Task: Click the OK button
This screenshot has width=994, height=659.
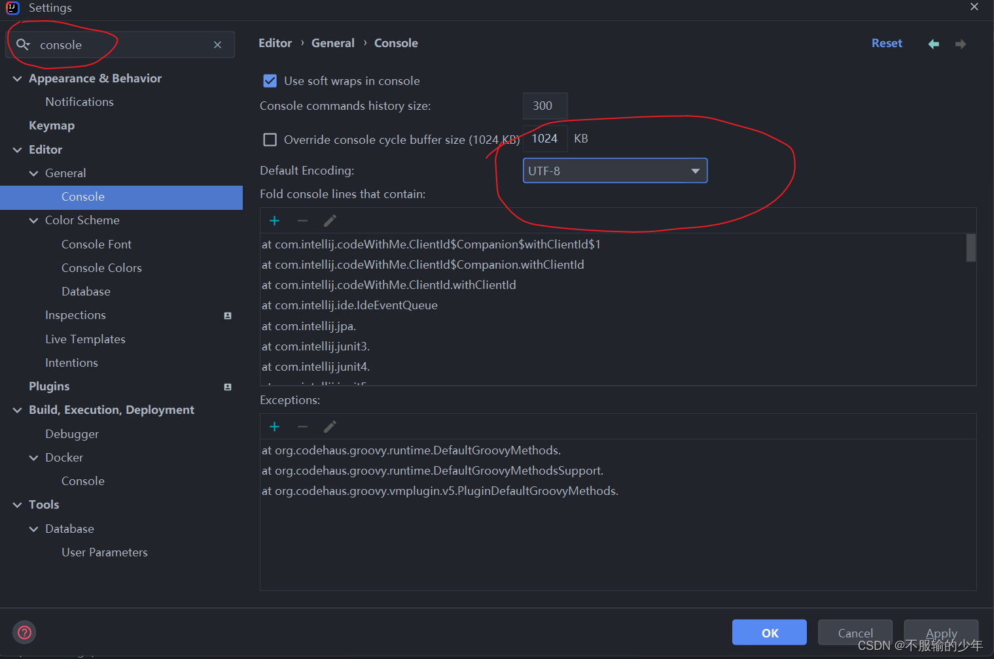Action: [770, 632]
